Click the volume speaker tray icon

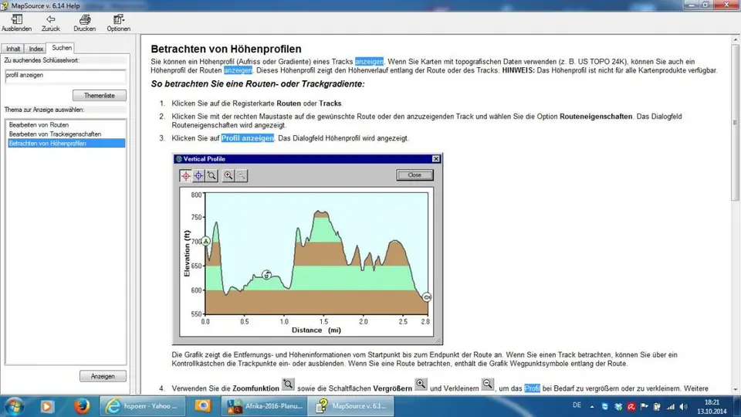tap(683, 407)
